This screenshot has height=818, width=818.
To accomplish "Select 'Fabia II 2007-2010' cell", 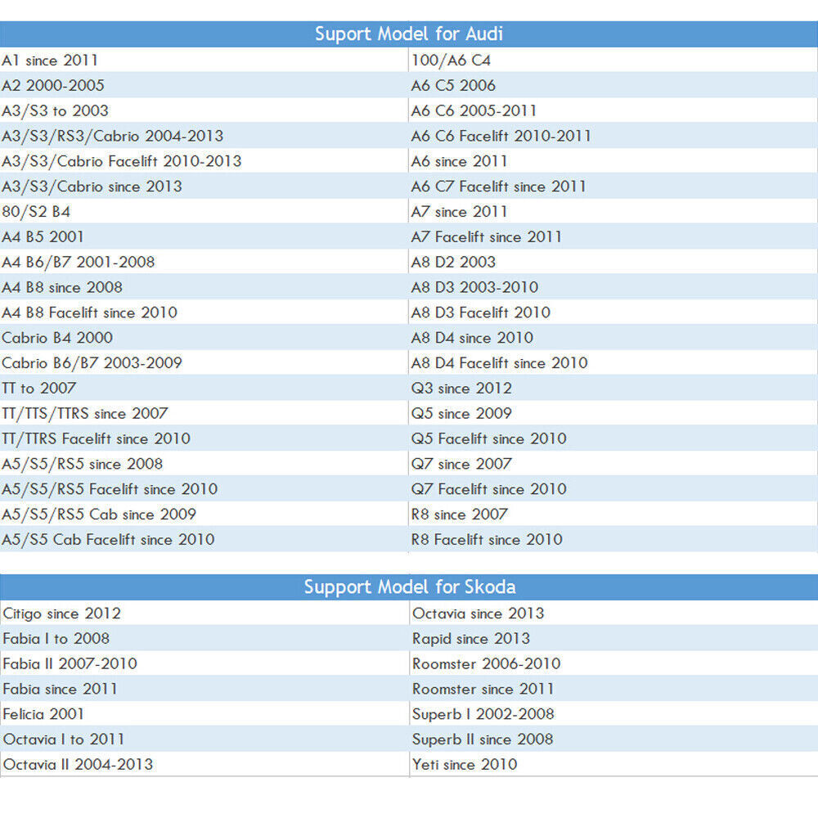I will pos(204,663).
